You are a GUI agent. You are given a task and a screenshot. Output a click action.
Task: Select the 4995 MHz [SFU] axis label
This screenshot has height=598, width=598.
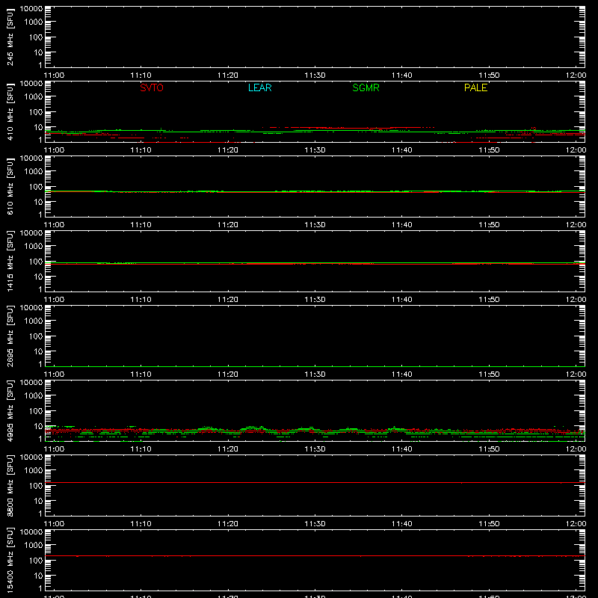10,411
